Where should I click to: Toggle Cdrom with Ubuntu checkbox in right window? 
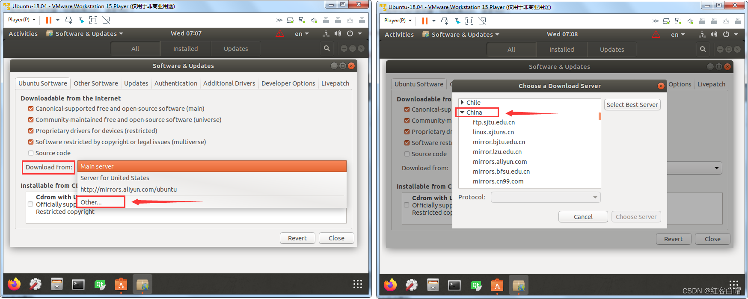(x=407, y=205)
